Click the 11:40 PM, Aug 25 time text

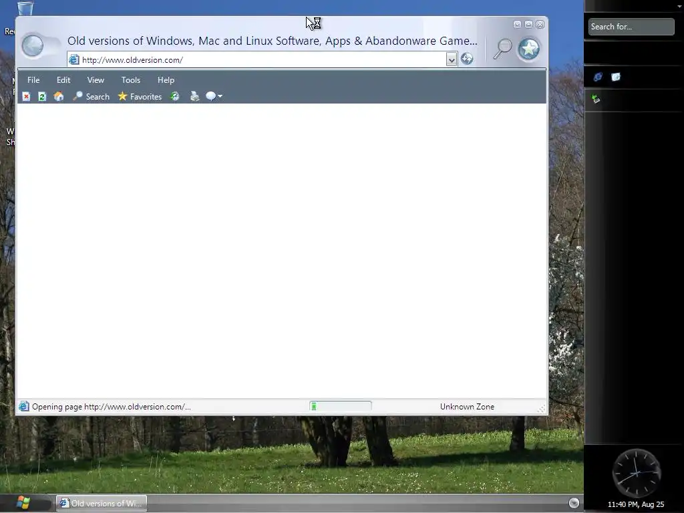coord(636,504)
